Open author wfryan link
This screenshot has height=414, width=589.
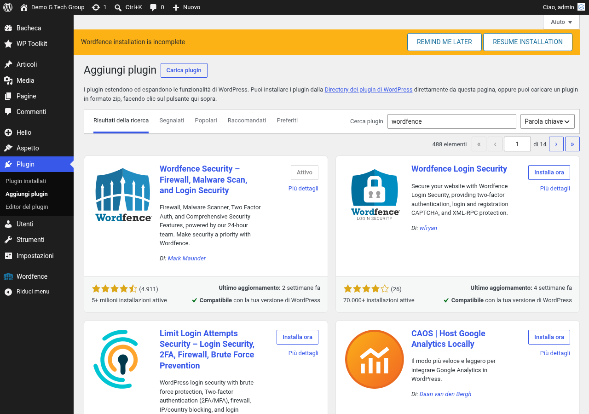click(428, 228)
